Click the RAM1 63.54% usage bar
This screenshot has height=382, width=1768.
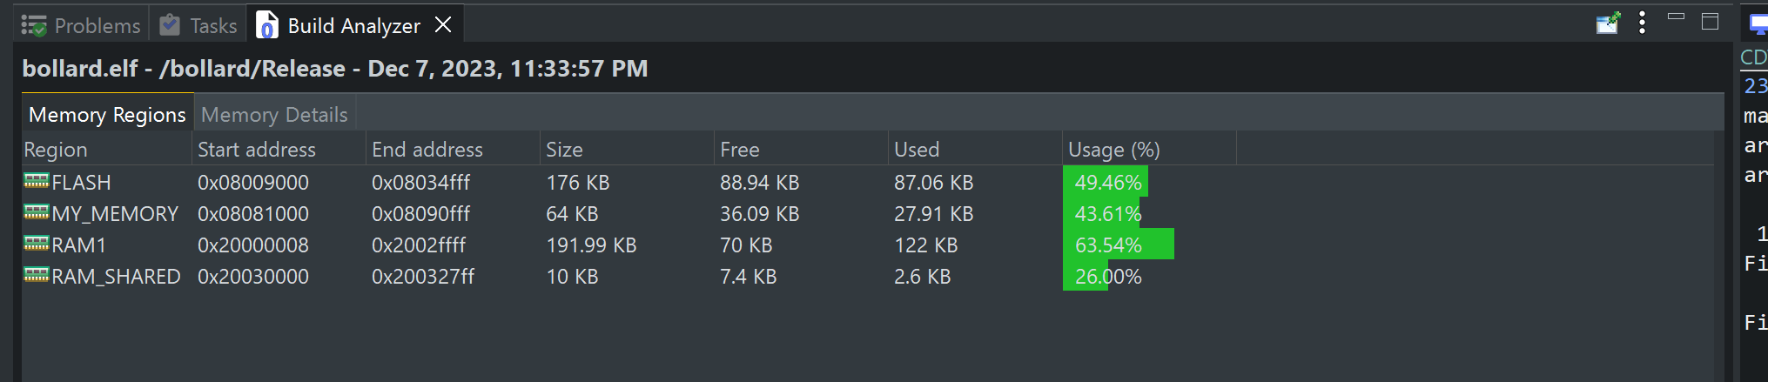pos(1118,245)
